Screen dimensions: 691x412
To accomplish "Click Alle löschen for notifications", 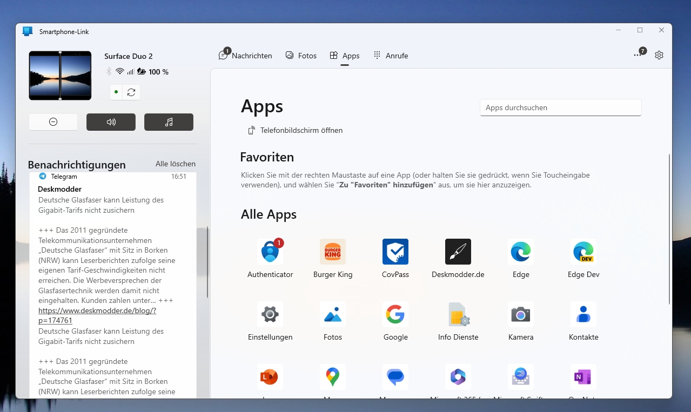I will tap(176, 164).
